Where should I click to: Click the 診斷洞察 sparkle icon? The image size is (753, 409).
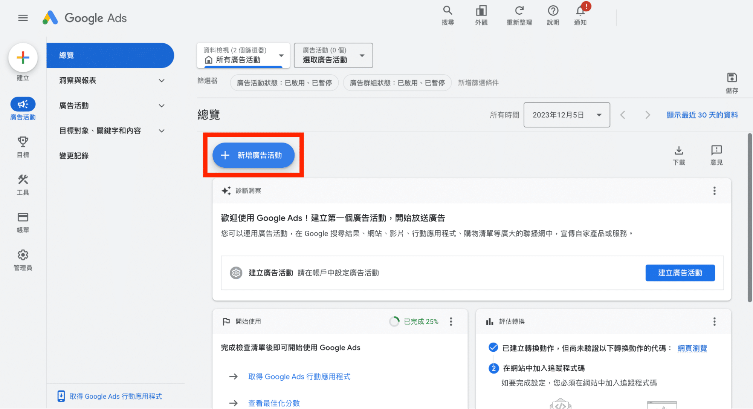[226, 191]
